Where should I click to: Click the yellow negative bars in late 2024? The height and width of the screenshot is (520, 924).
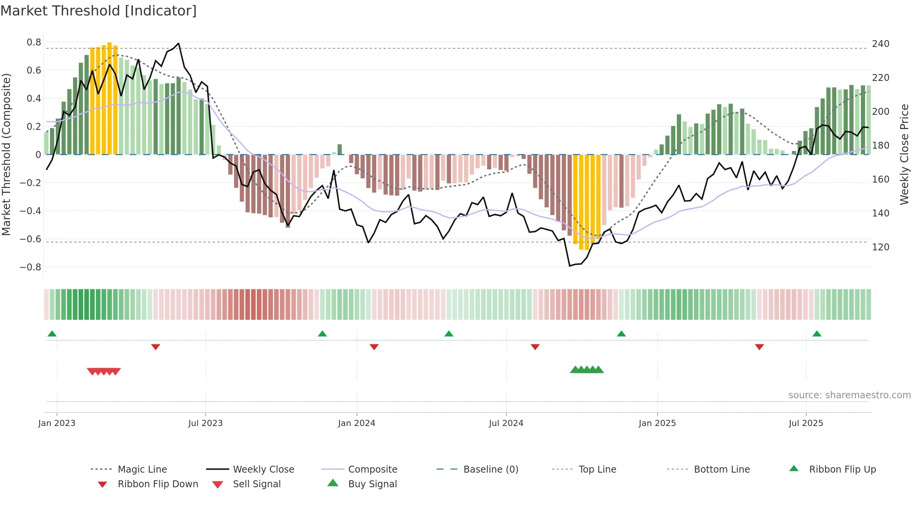tap(587, 202)
